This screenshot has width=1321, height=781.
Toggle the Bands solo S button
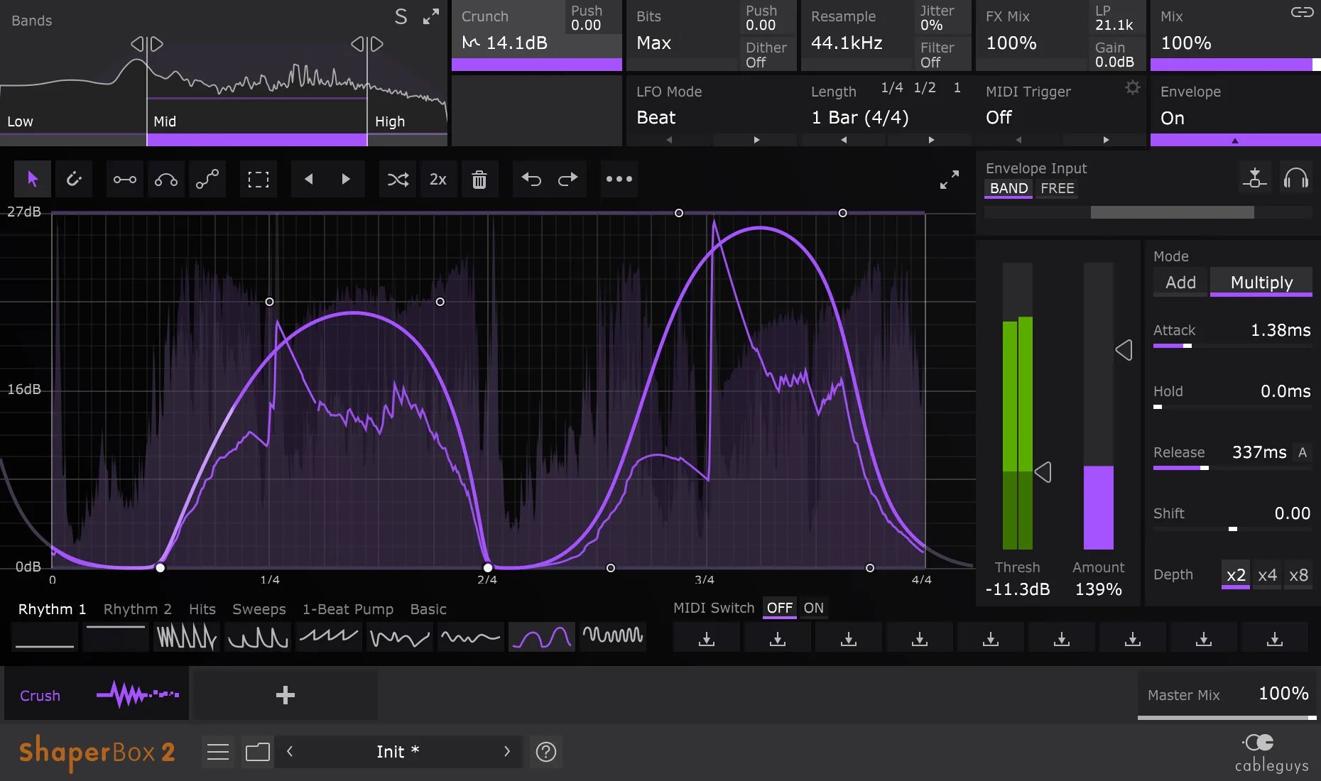coord(401,17)
